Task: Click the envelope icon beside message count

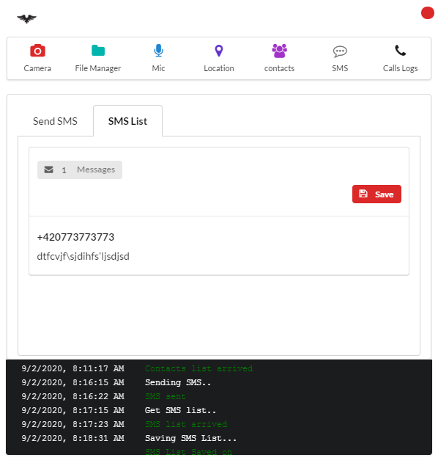Action: click(x=48, y=169)
